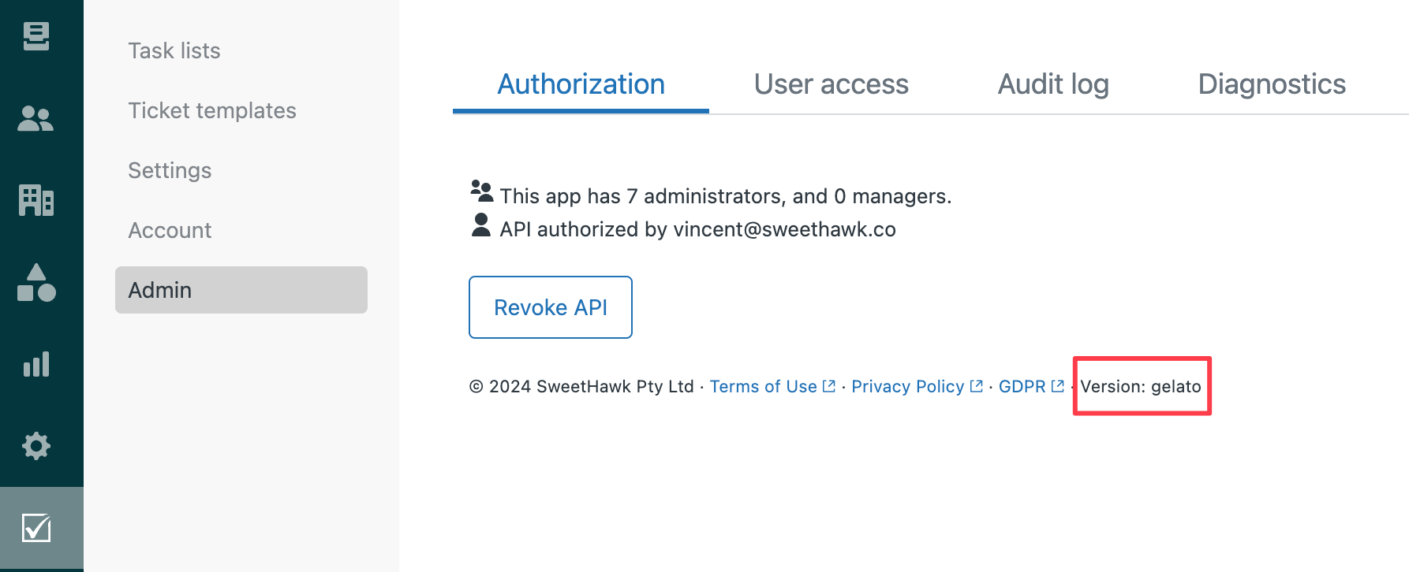Open the Views icon in Zendesk sidebar
1409x572 pixels.
(x=36, y=36)
